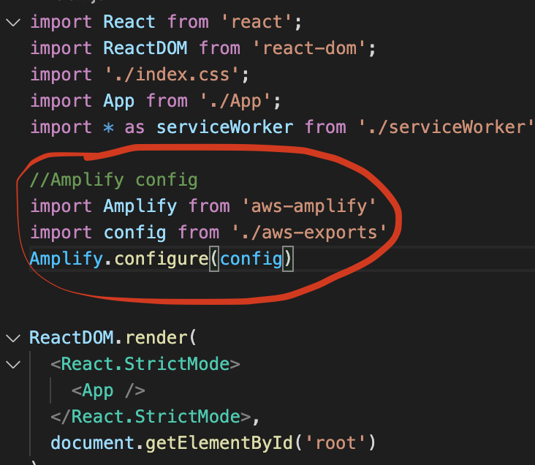This screenshot has height=465, width=535.
Task: Click the string 'aws-amplify'
Action: tap(309, 206)
